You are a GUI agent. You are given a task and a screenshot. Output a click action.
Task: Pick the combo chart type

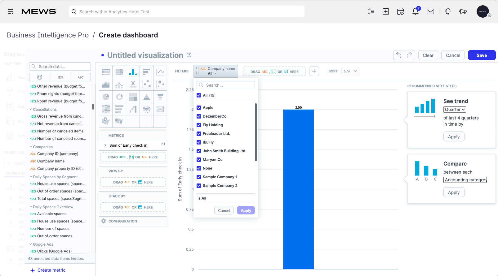pos(119,84)
